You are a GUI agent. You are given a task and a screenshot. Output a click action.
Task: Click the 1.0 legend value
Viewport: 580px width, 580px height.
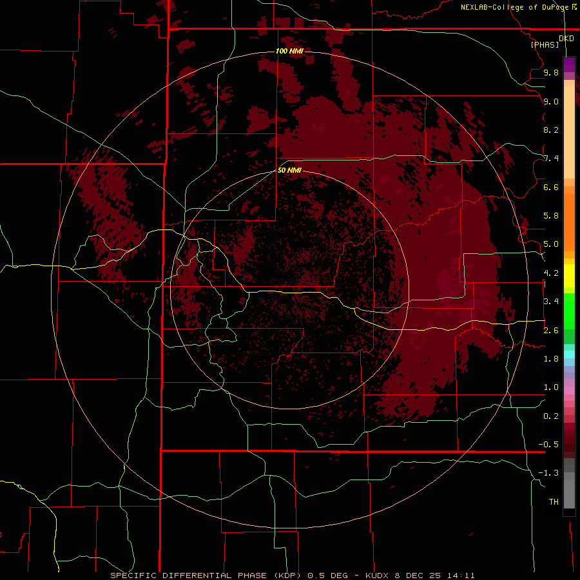[551, 387]
